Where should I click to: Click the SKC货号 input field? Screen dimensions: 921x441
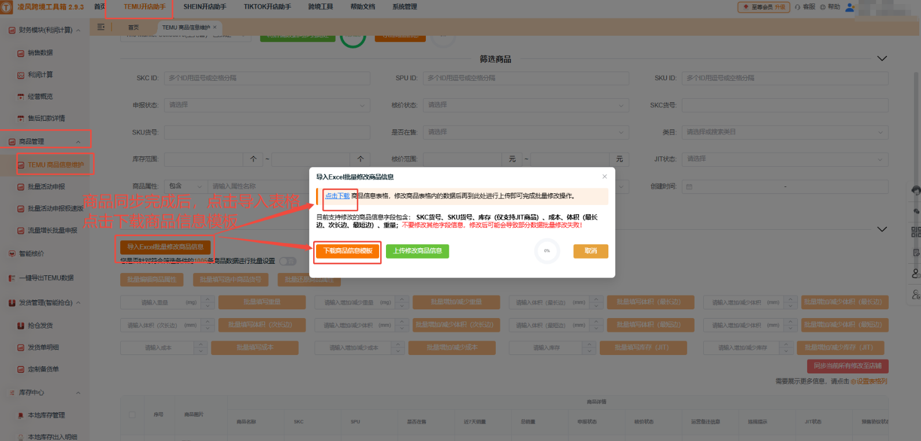(x=785, y=105)
